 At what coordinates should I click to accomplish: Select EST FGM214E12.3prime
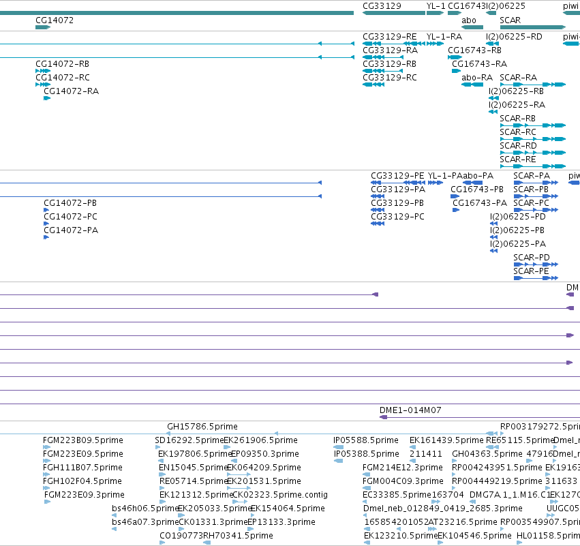tap(402, 468)
